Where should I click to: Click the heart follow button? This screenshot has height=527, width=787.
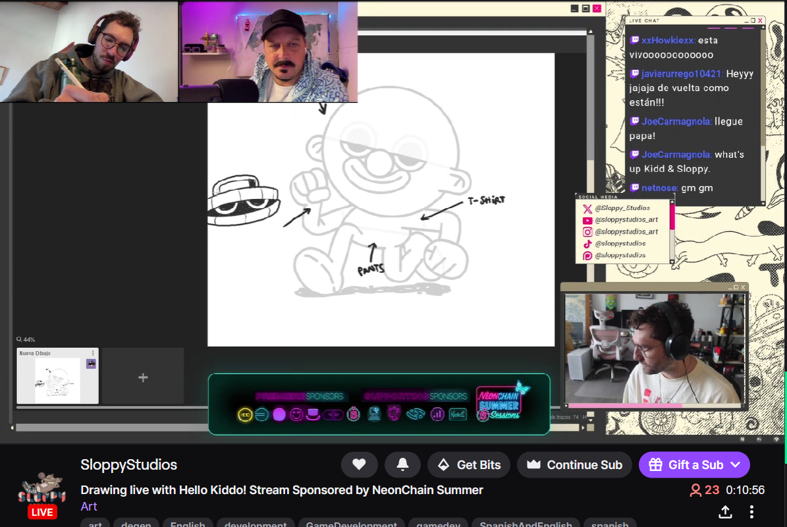[360, 465]
